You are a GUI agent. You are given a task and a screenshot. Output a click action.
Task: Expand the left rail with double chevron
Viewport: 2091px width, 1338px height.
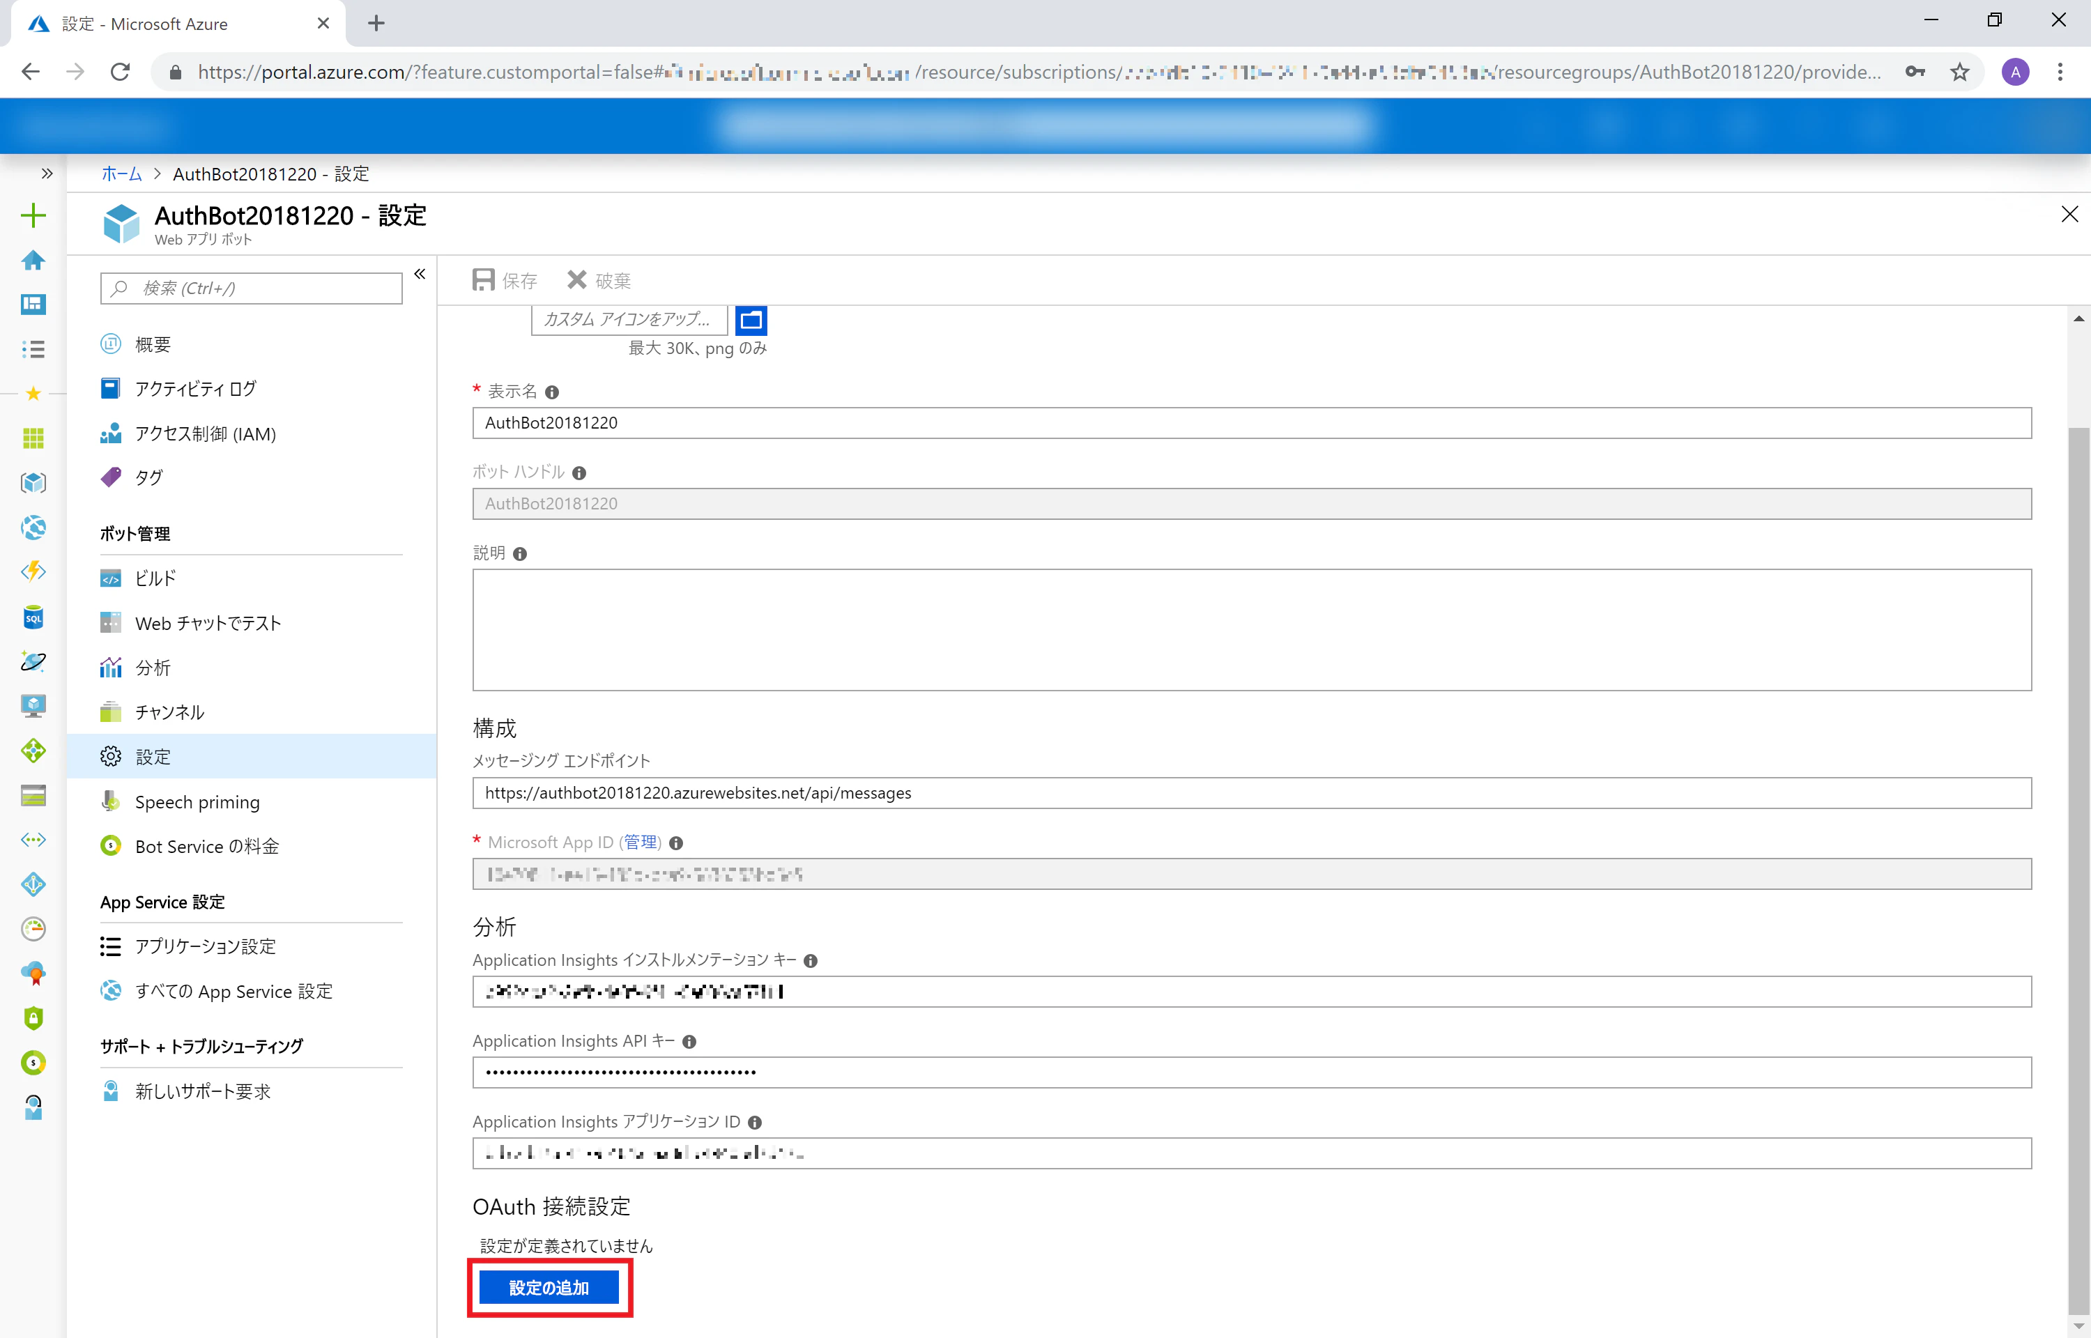(47, 174)
